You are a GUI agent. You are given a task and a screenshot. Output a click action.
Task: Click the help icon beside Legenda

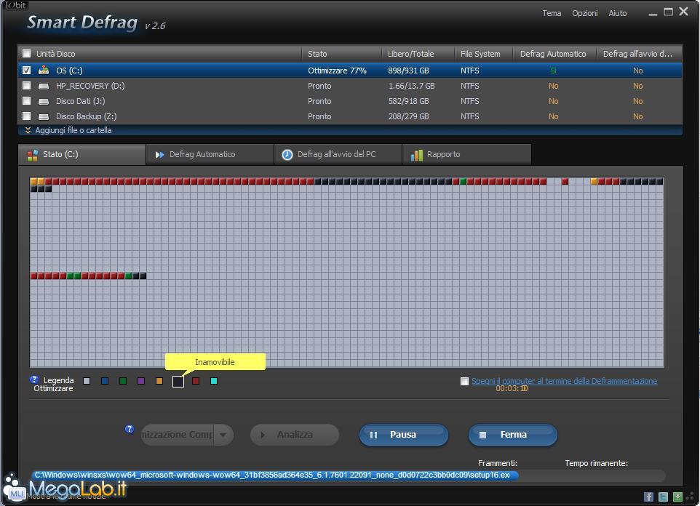[x=34, y=379]
